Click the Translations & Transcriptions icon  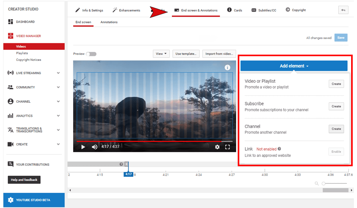tap(11, 130)
